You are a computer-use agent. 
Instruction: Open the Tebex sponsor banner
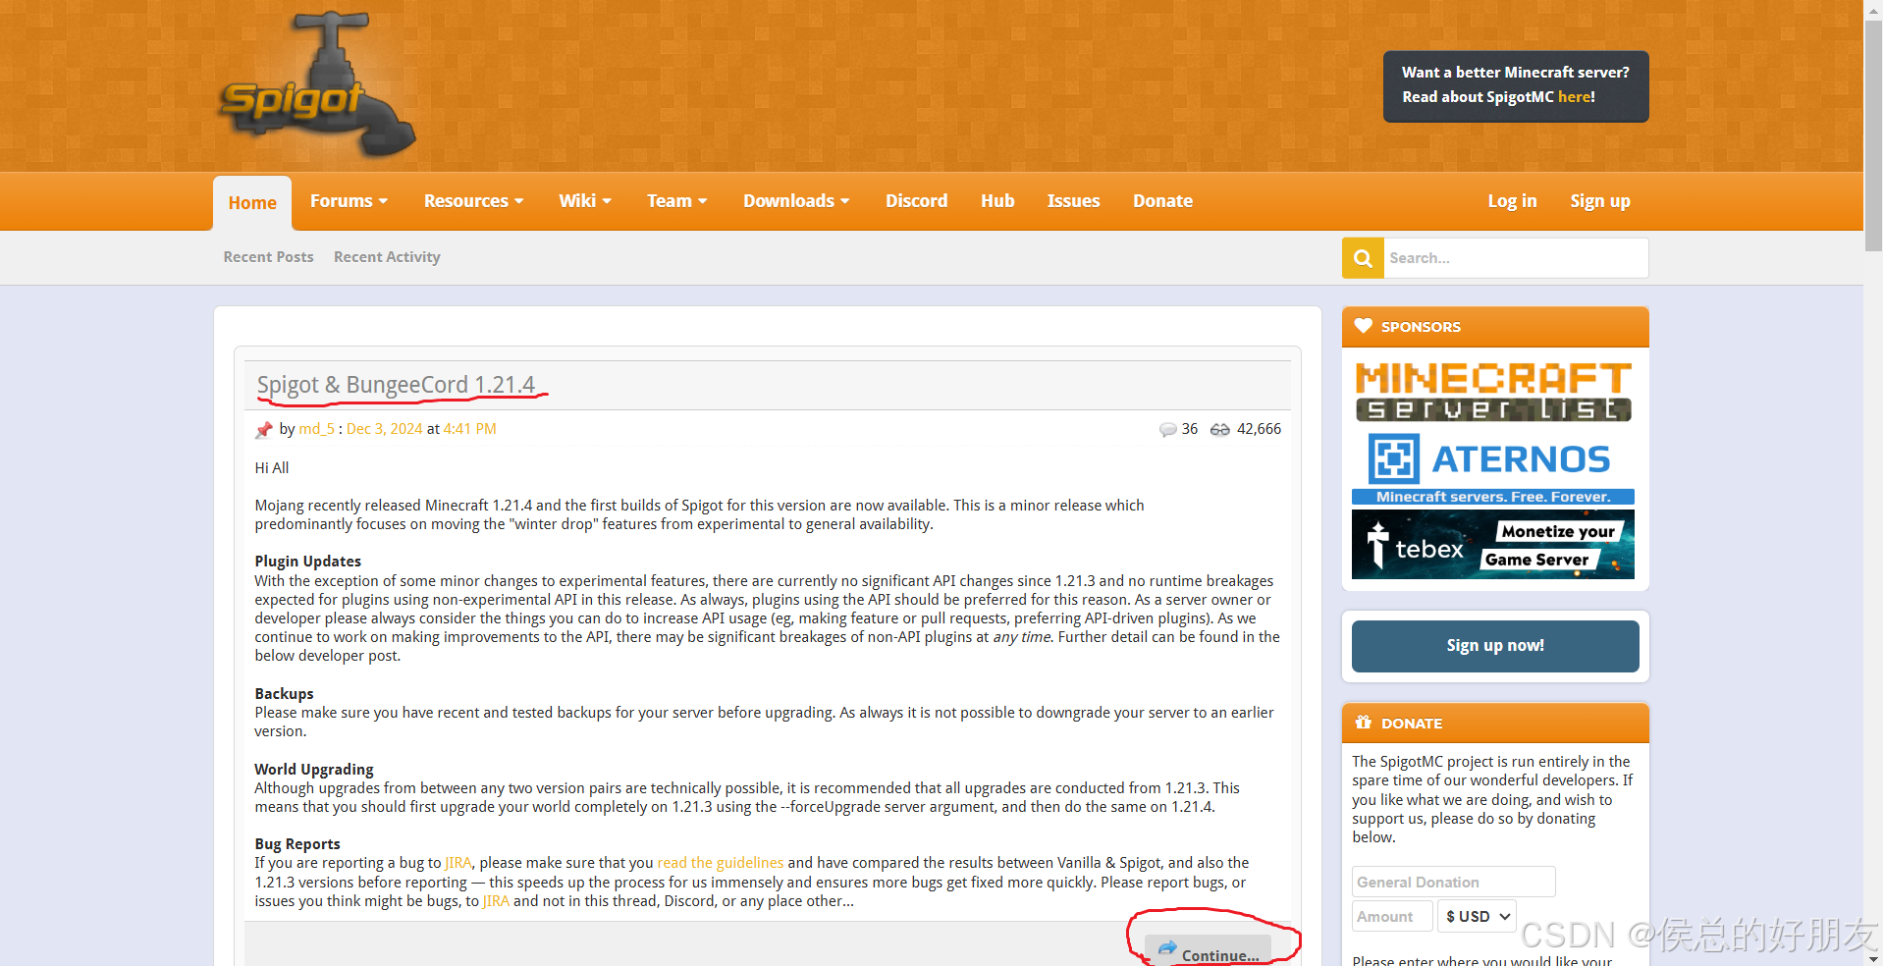pyautogui.click(x=1493, y=544)
